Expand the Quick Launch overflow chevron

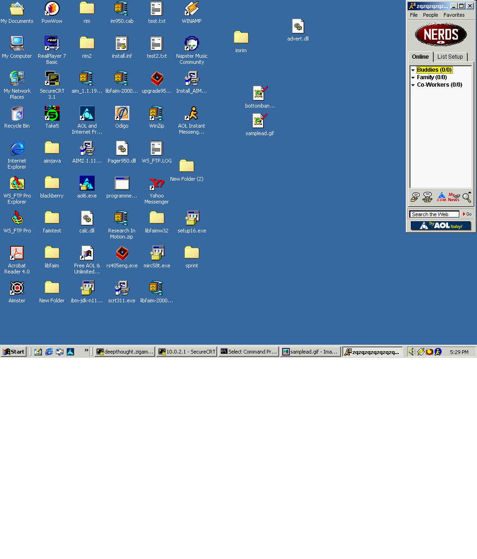click(x=86, y=350)
